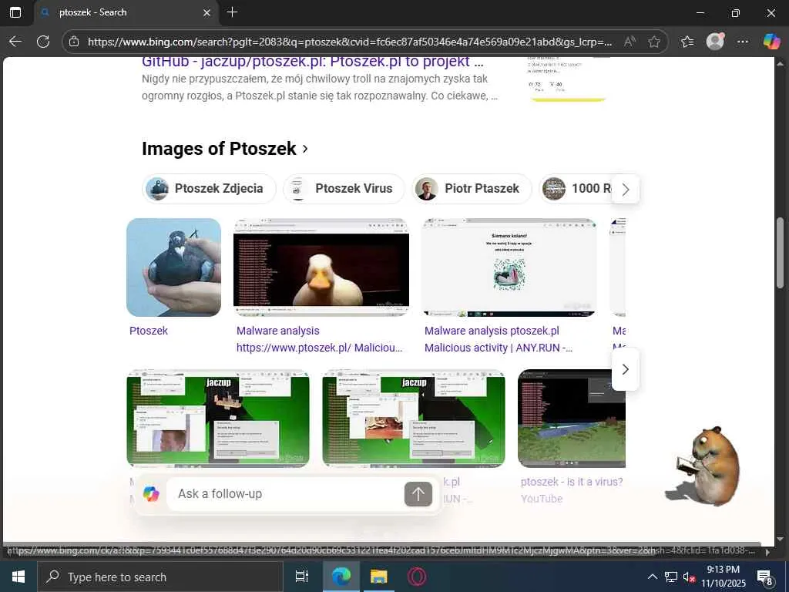Open Malware analysis ptoszek.pl ANY.RUN link

[x=499, y=339]
